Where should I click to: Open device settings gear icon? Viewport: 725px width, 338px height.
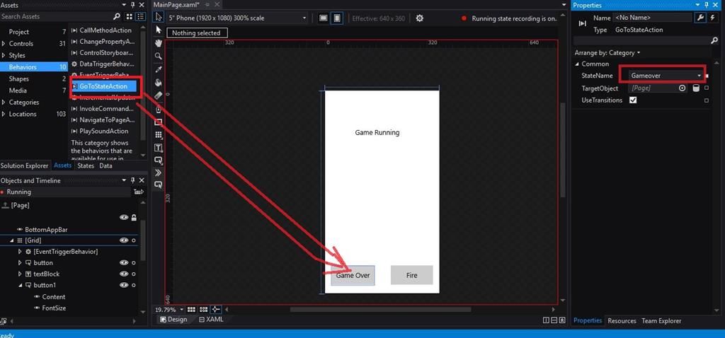[x=419, y=18]
